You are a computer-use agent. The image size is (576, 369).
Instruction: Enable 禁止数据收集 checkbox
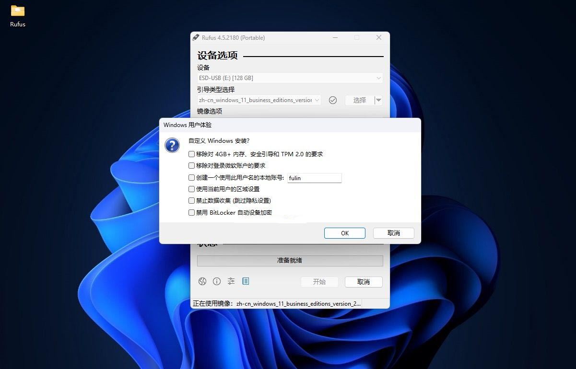(x=192, y=201)
